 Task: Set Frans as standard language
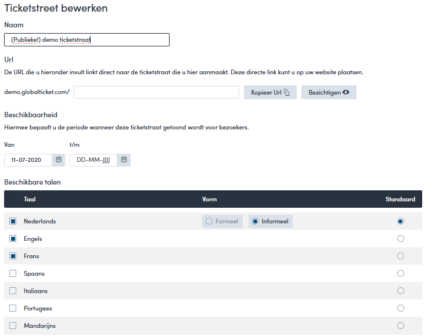pos(400,256)
